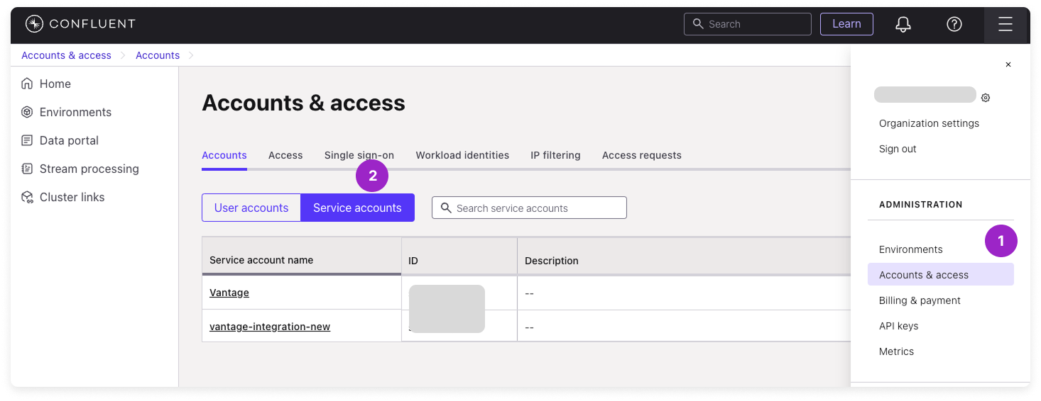The width and height of the screenshot is (1041, 401).
Task: Open the vantage-integration-new service account
Action: coord(270,327)
